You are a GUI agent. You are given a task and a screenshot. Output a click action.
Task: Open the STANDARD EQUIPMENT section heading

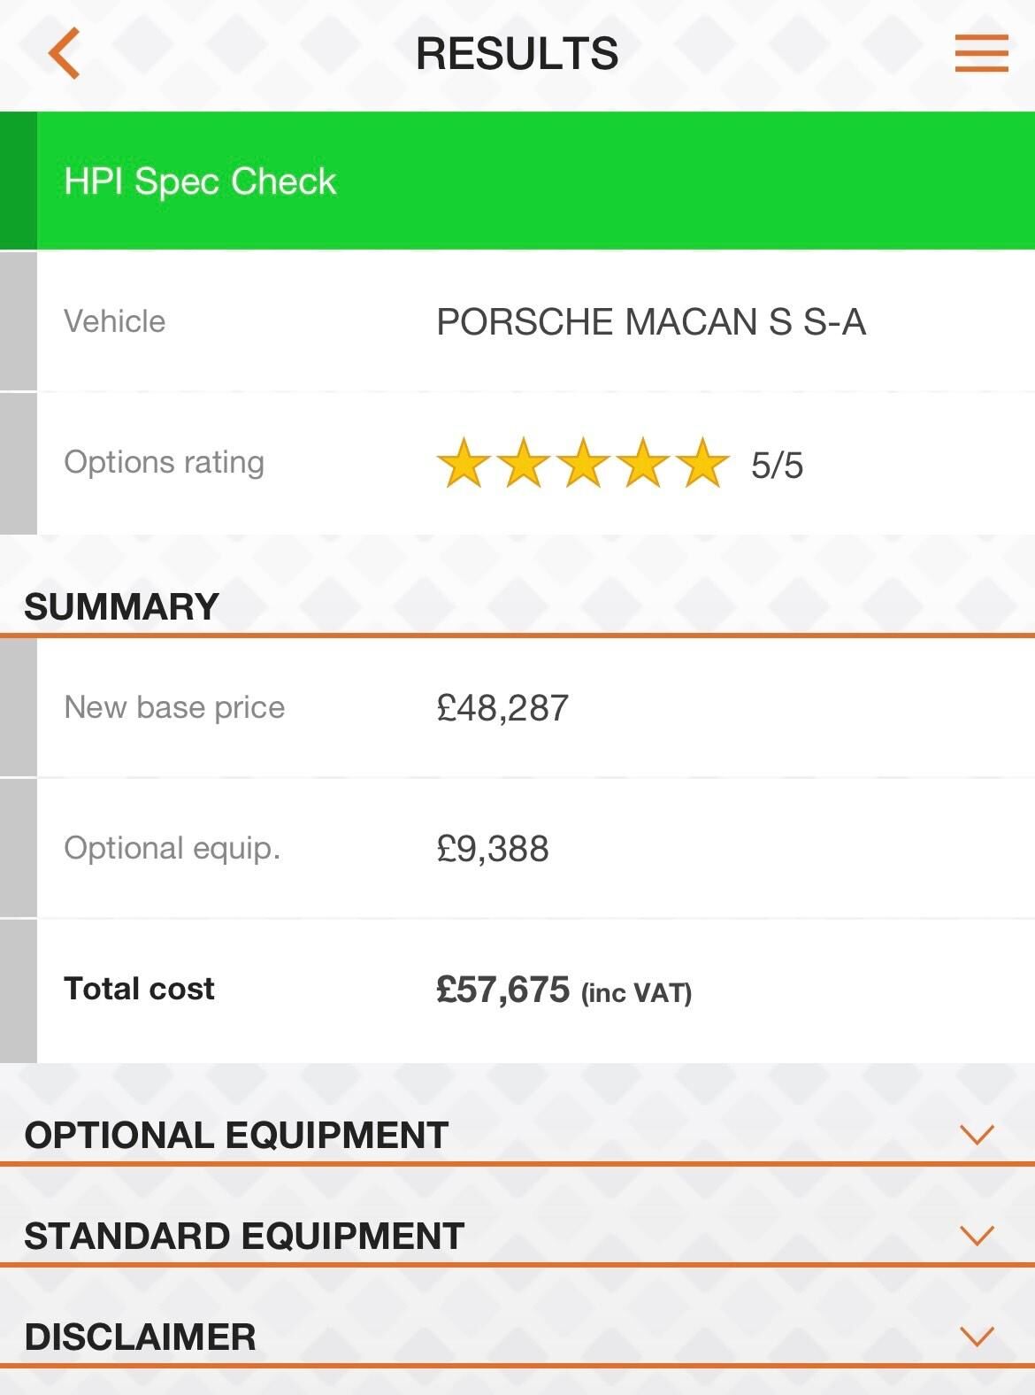244,1236
